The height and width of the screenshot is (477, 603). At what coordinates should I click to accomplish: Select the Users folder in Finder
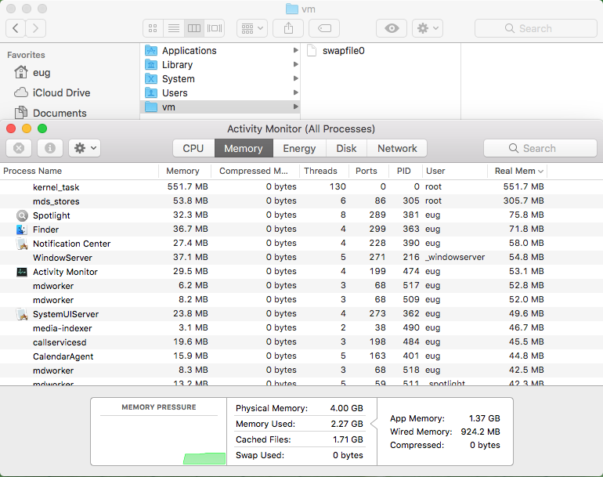pyautogui.click(x=220, y=92)
